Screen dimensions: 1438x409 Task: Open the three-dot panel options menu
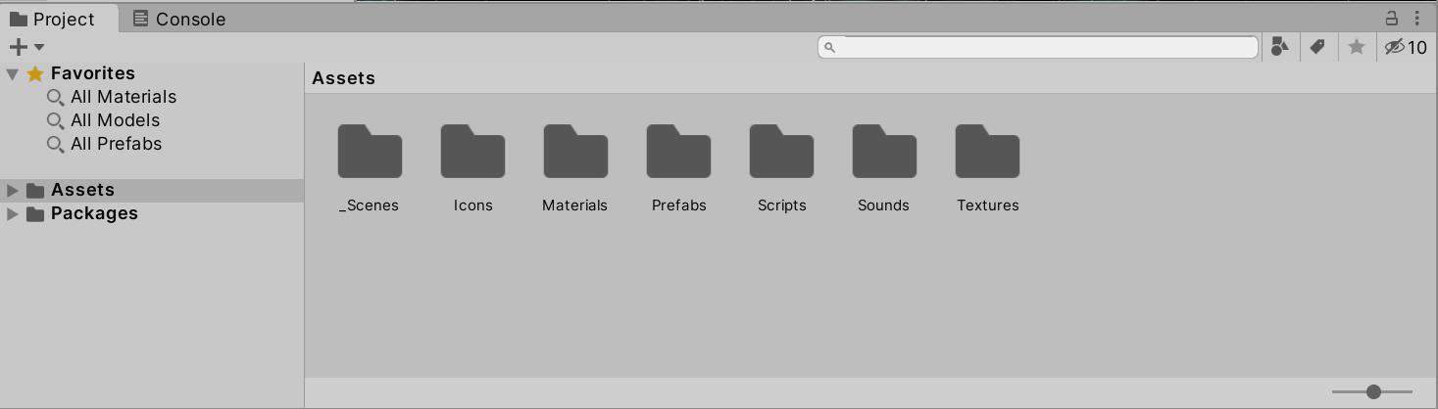pos(1418,18)
